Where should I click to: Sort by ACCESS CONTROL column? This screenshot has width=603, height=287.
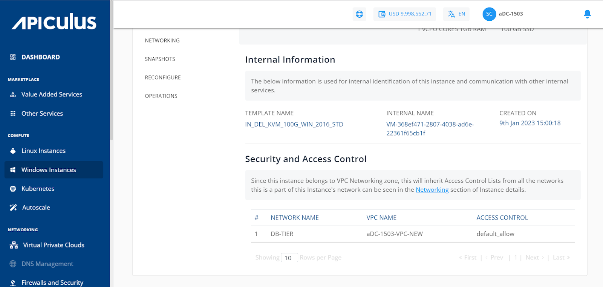point(502,218)
